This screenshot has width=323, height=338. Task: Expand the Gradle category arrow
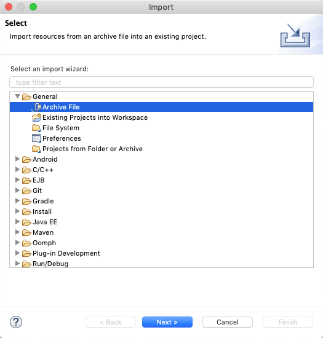(x=17, y=201)
